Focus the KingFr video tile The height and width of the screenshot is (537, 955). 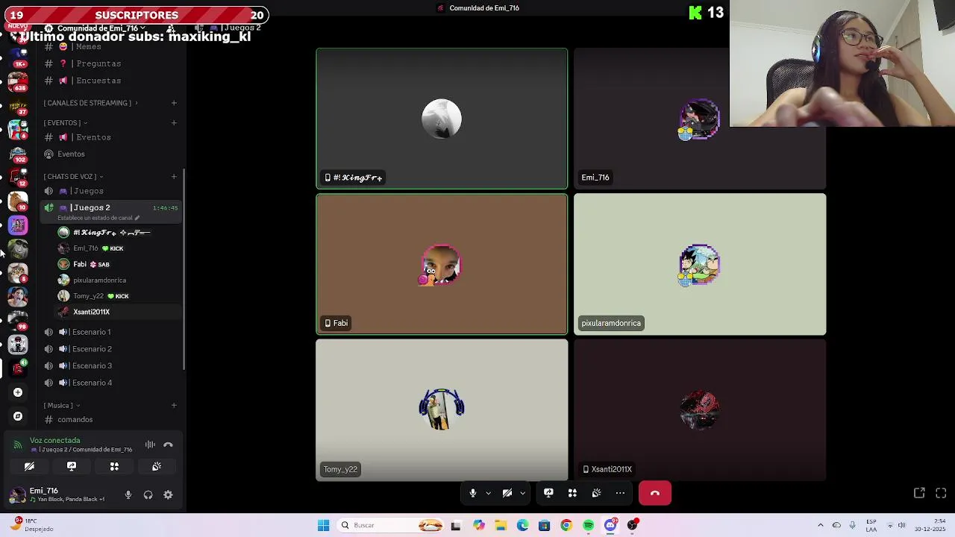click(x=442, y=119)
